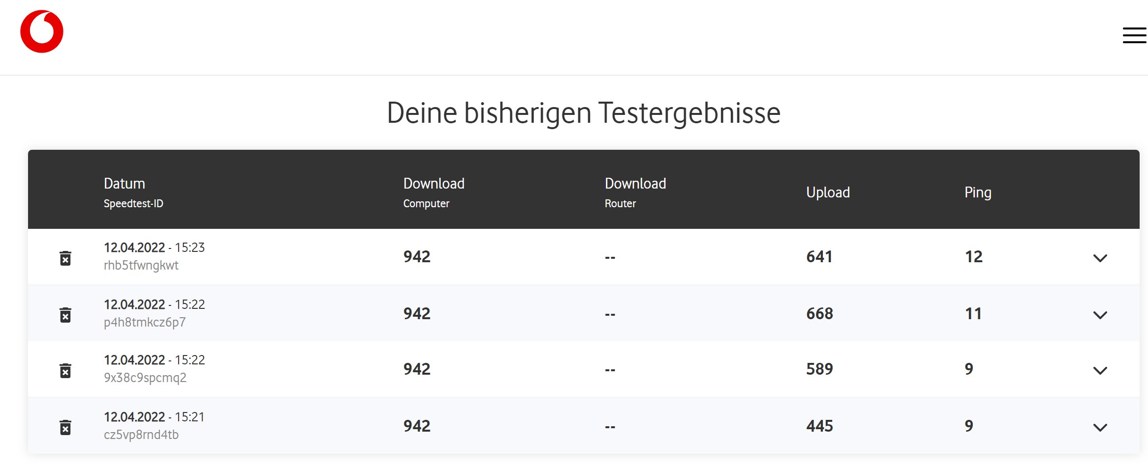Image resolution: width=1148 pixels, height=467 pixels.
Task: Click the upload value 641
Action: [x=819, y=257]
